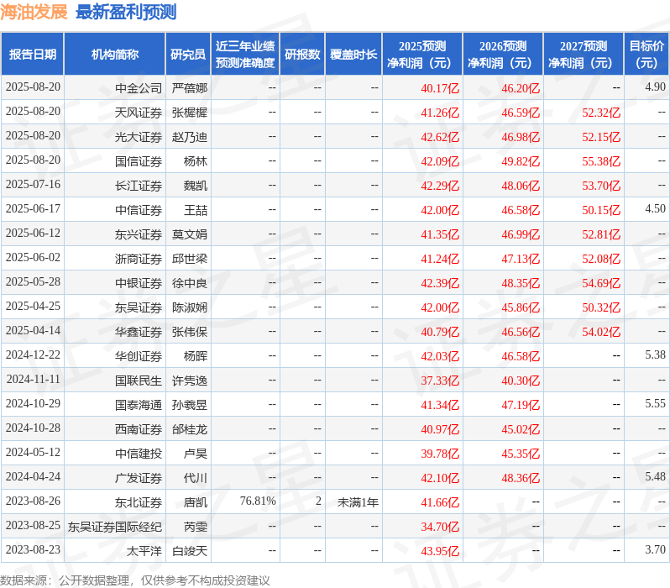Select the 东吴证券国际经纪 institution cell
670x588 pixels.
click(x=115, y=527)
